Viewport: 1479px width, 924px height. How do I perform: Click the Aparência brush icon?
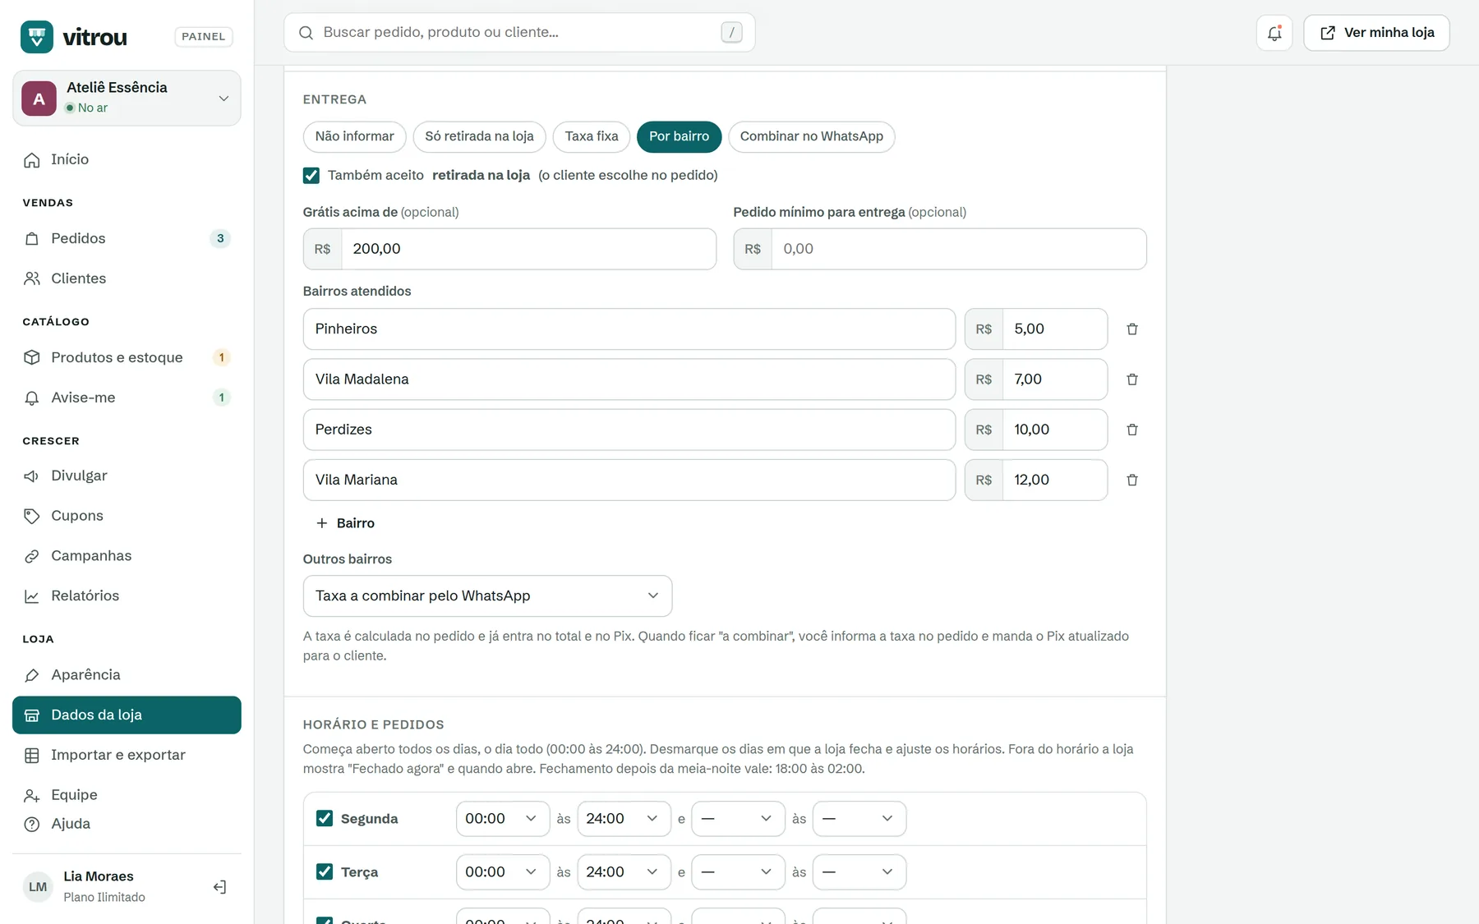click(x=32, y=675)
